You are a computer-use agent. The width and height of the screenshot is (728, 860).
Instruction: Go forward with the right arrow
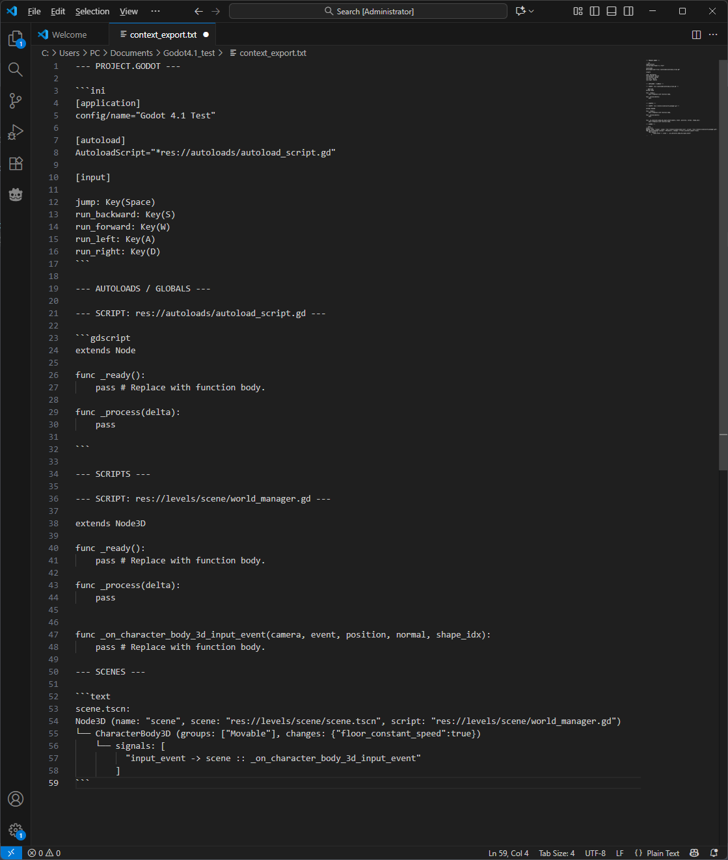(x=215, y=11)
